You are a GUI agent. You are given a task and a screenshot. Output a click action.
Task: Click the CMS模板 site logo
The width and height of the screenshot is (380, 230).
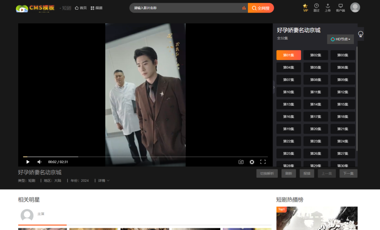point(35,8)
